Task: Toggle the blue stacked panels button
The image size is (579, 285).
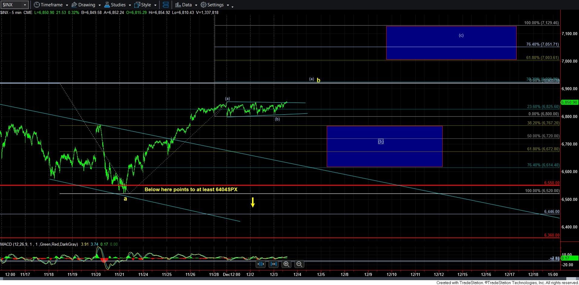Action: click(165, 5)
